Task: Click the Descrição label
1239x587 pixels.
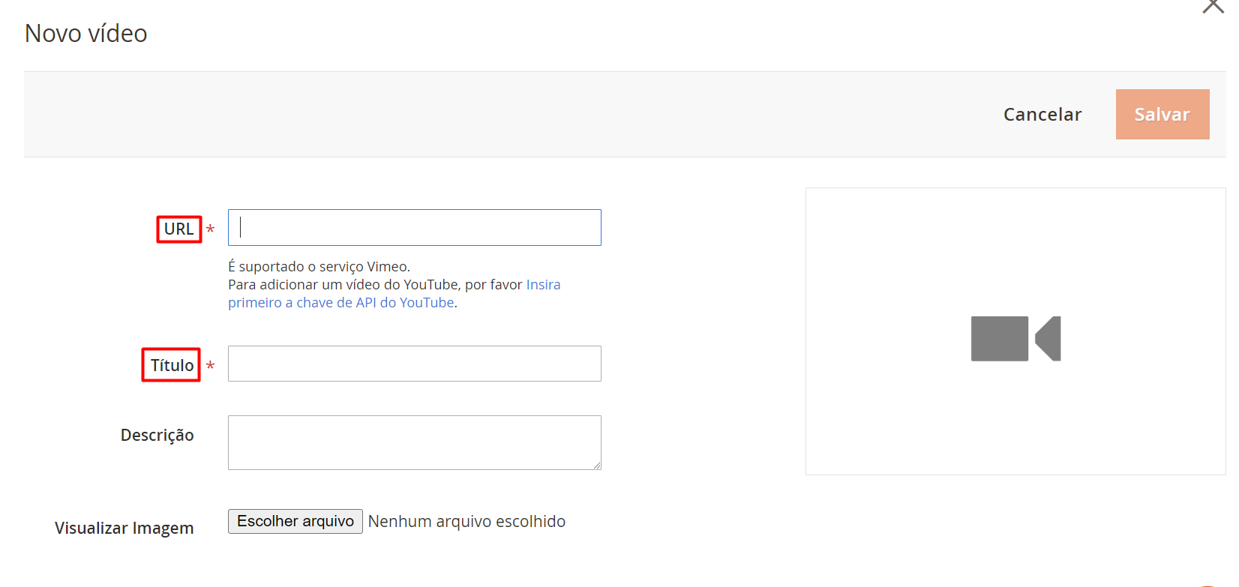Action: tap(157, 436)
